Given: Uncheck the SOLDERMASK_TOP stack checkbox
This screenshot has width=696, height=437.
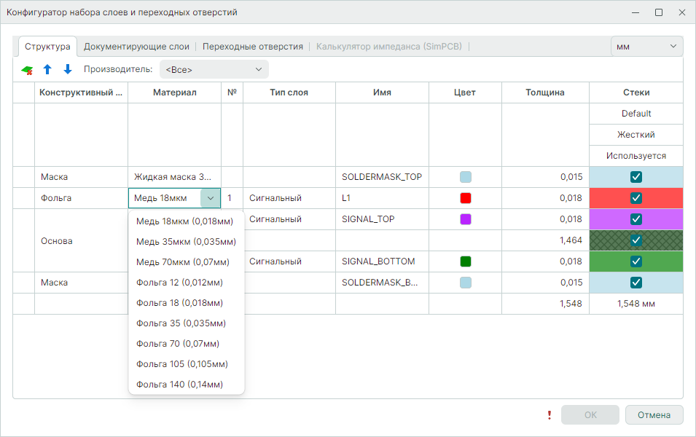Looking at the screenshot, I should pyautogui.click(x=636, y=177).
